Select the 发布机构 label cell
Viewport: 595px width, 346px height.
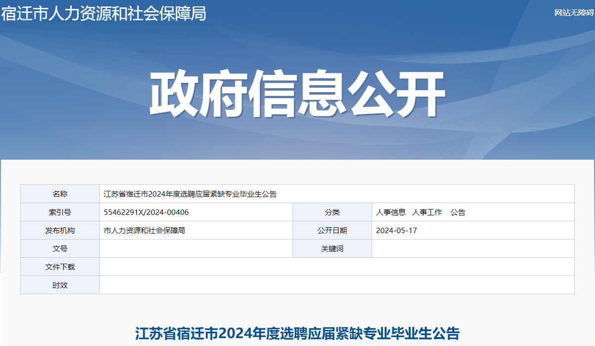point(60,230)
